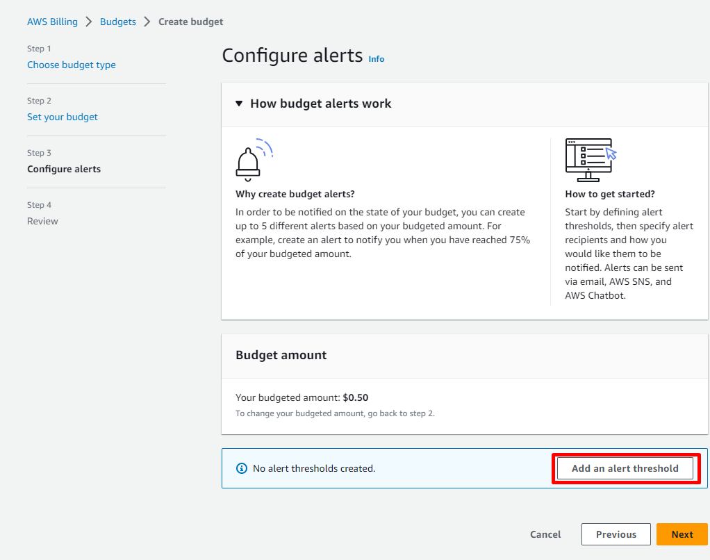Click the bell alert illustration icon
This screenshot has width=710, height=560.
pyautogui.click(x=253, y=160)
